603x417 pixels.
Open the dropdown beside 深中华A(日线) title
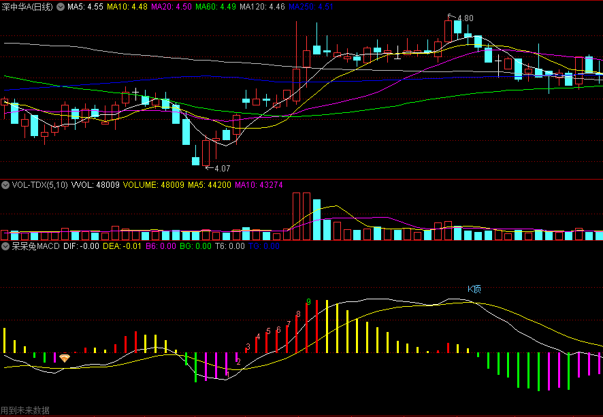[61, 7]
